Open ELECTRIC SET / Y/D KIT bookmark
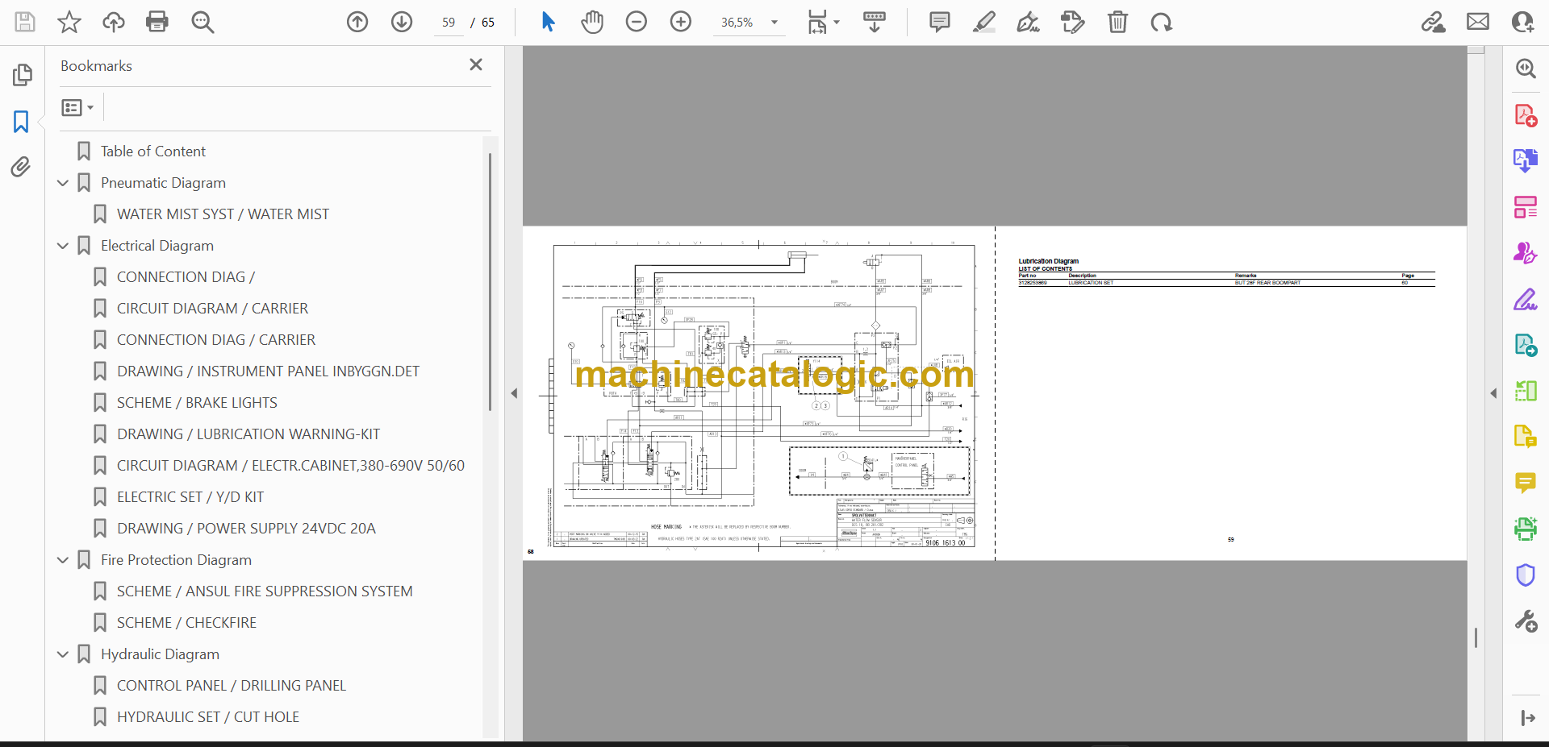Screen dimensions: 1549x747 (x=190, y=497)
